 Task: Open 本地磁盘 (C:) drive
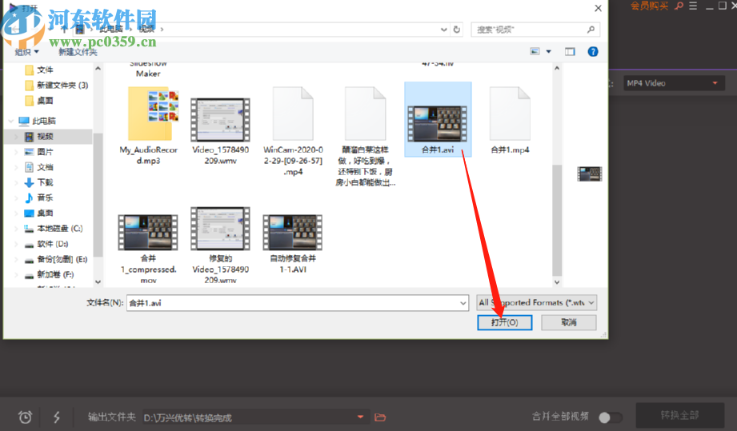pyautogui.click(x=54, y=229)
